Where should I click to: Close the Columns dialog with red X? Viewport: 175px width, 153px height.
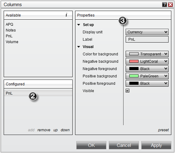(x=170, y=5)
